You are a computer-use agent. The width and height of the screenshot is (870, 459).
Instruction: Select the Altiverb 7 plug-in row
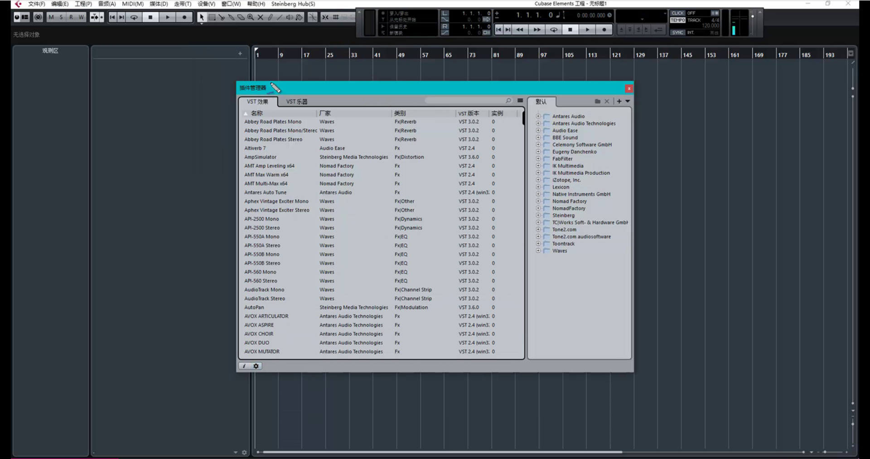coord(381,148)
